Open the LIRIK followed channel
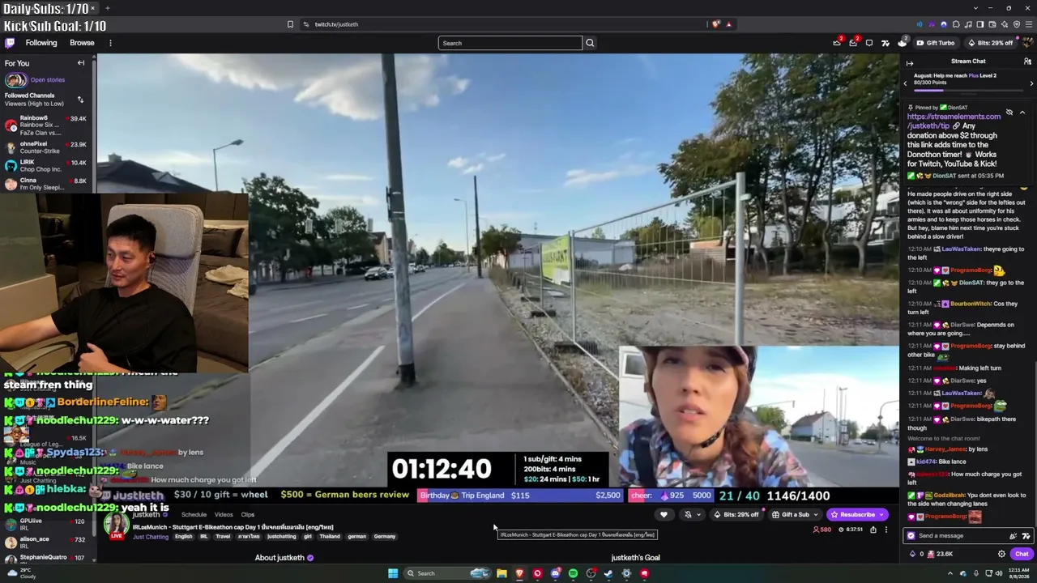 [49, 165]
